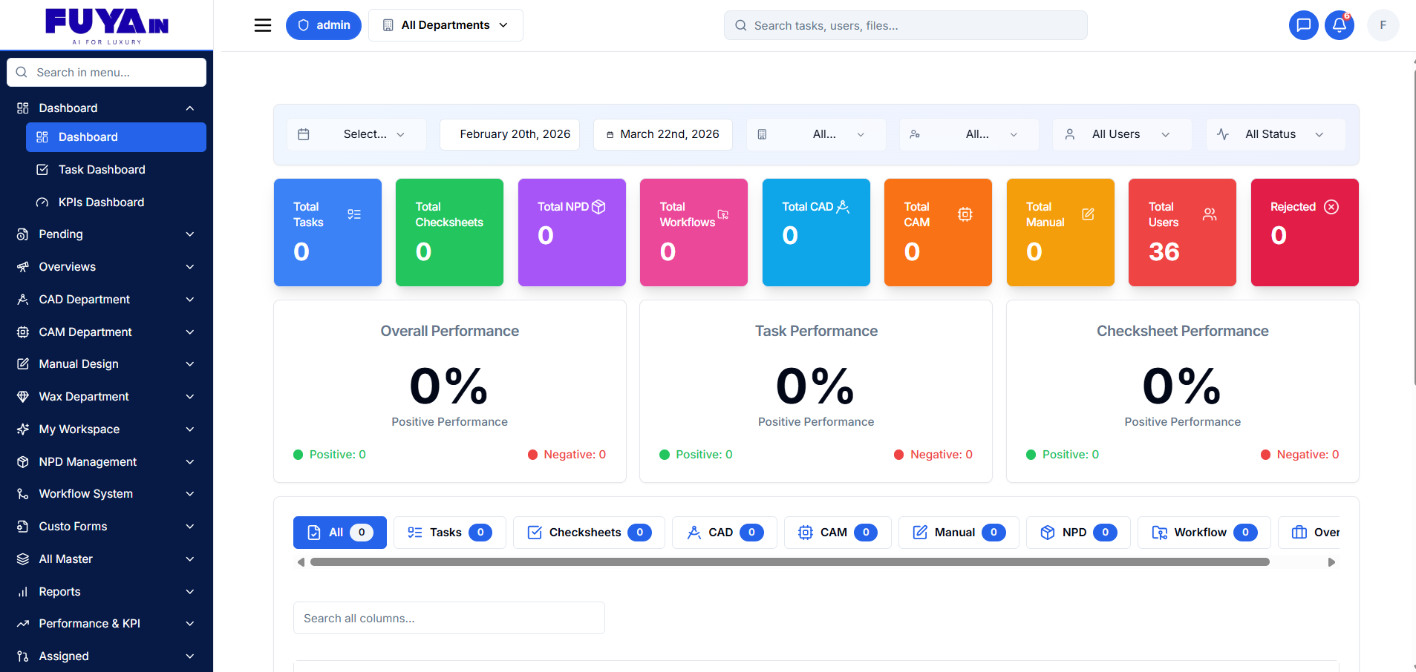Image resolution: width=1416 pixels, height=672 pixels.
Task: Open the All Users filter dropdown
Action: pyautogui.click(x=1121, y=134)
